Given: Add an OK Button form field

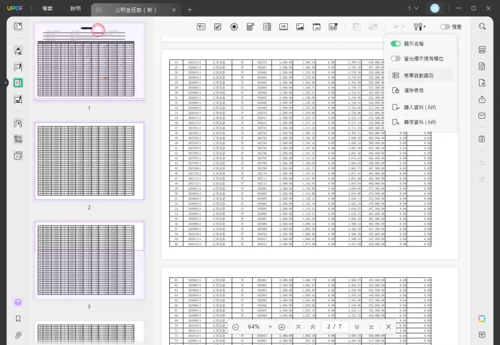Looking at the screenshot, I should 284,27.
